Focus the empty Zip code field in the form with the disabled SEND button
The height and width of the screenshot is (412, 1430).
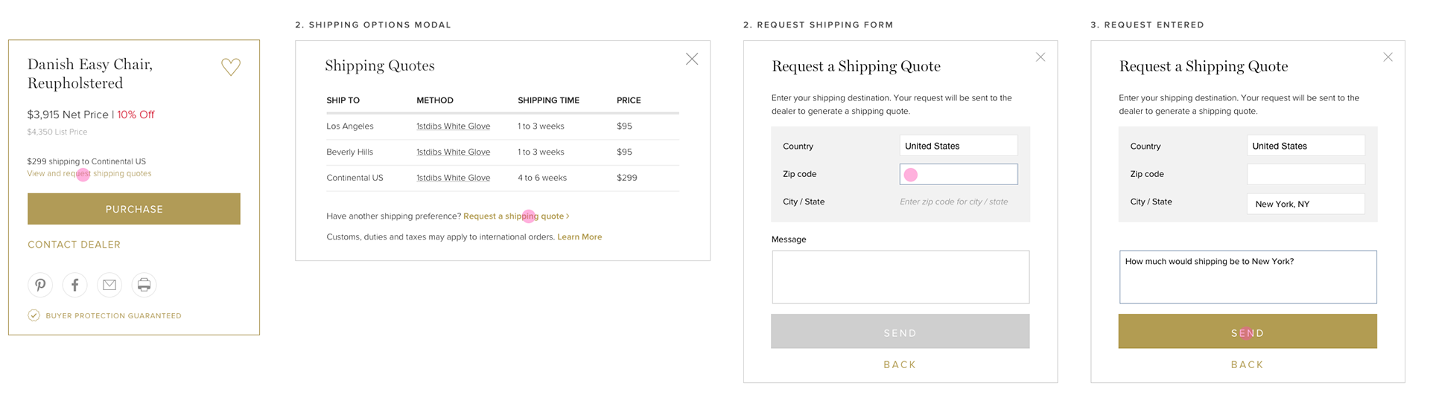[959, 174]
